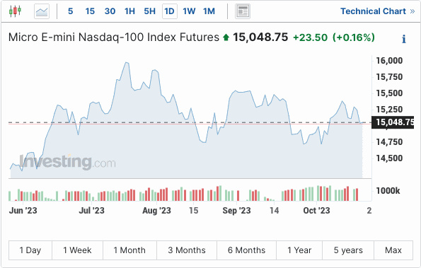Image resolution: width=421 pixels, height=268 pixels.
Task: Switch to area chart type
Action: tap(42, 11)
